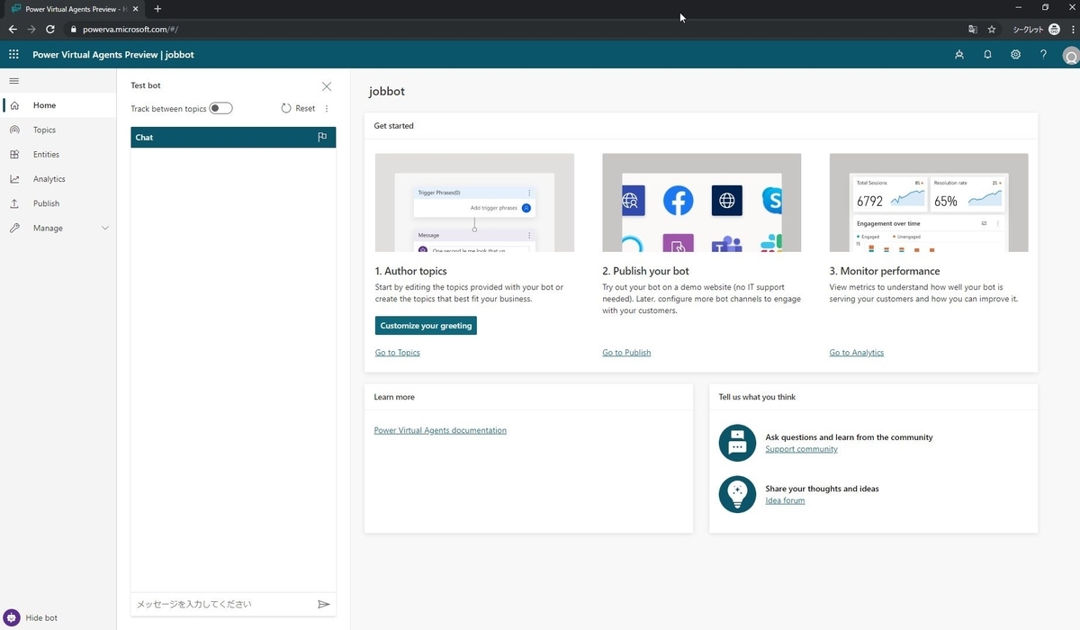Image resolution: width=1080 pixels, height=630 pixels.
Task: Open settings gear icon in header
Action: click(1015, 55)
